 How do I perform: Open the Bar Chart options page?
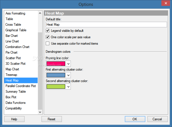click(x=12, y=36)
